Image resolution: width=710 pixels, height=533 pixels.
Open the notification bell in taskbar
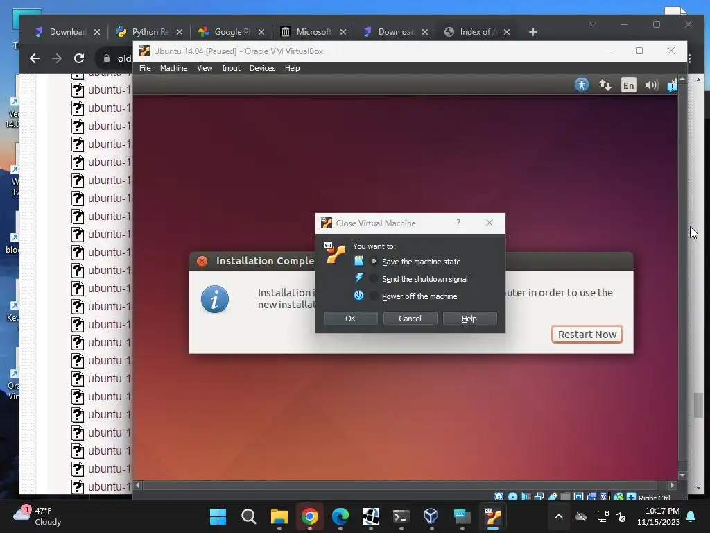(x=691, y=516)
